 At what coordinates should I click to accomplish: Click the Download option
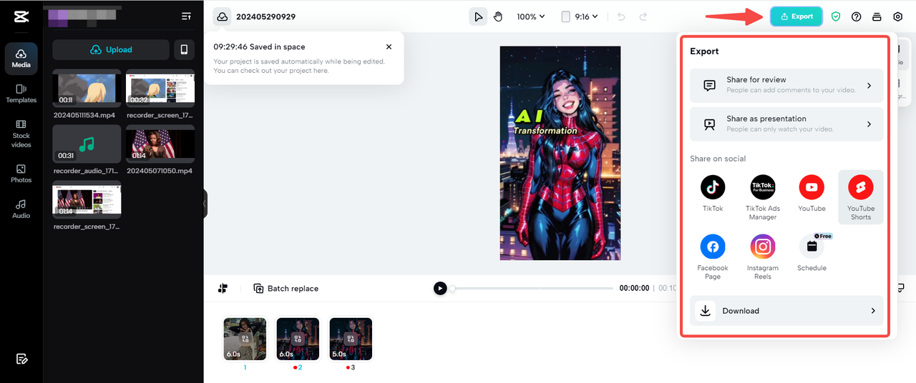tap(786, 311)
